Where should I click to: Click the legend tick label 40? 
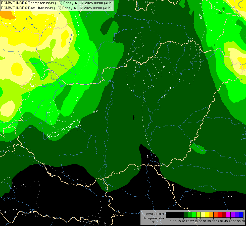pyautogui.click(x=226, y=221)
